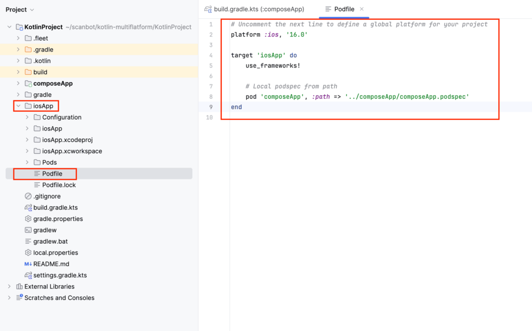Expand the Pods folder

26,162
